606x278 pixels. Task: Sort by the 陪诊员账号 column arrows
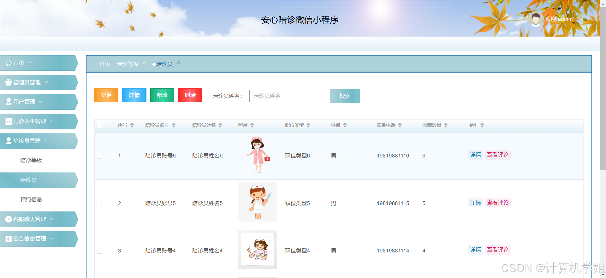[x=174, y=125]
